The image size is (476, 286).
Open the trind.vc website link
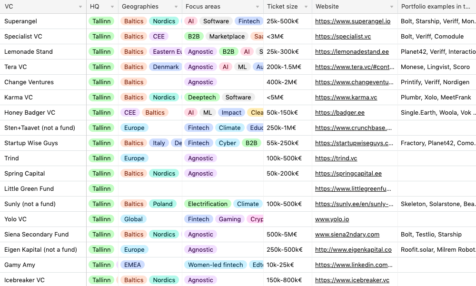[x=336, y=158]
